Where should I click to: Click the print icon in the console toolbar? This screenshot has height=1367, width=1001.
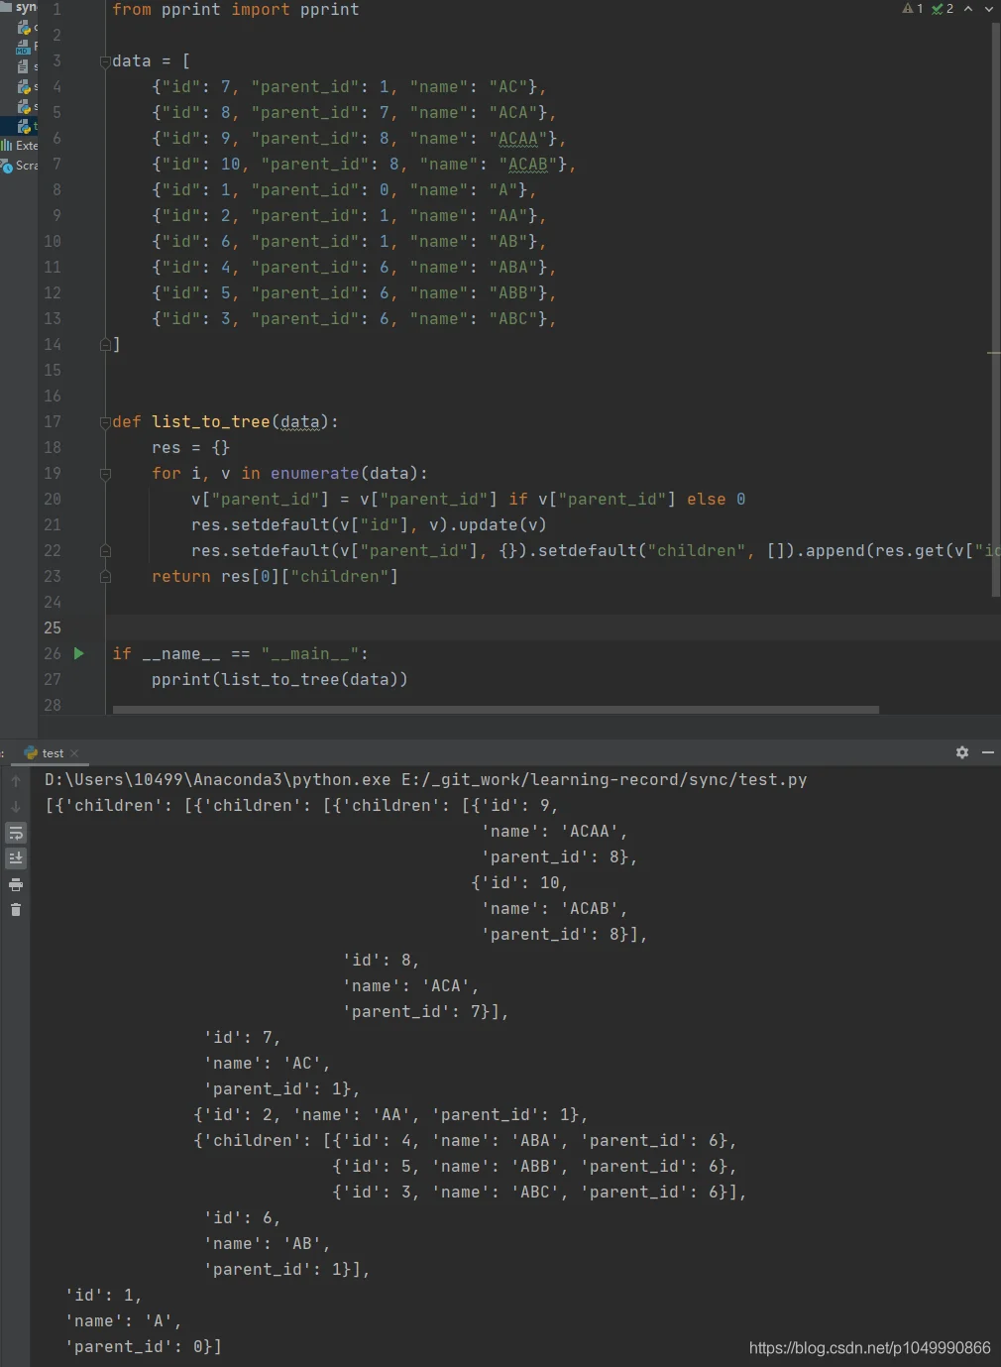pyautogui.click(x=16, y=884)
